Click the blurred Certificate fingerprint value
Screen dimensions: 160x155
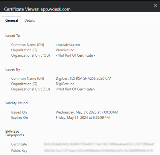tap(99, 144)
